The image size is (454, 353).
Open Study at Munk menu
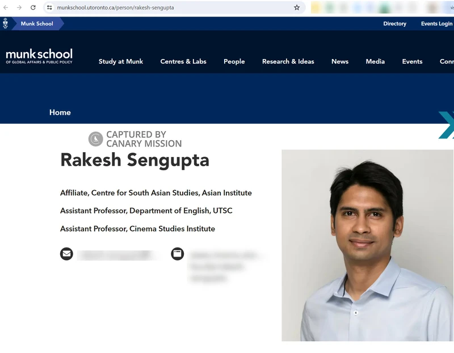(x=121, y=61)
